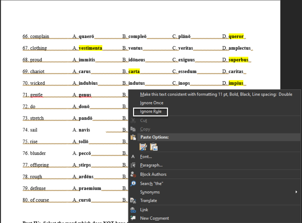Click the word "ardēns" in item 78
The height and width of the screenshot is (223, 302).
[x=86, y=177]
